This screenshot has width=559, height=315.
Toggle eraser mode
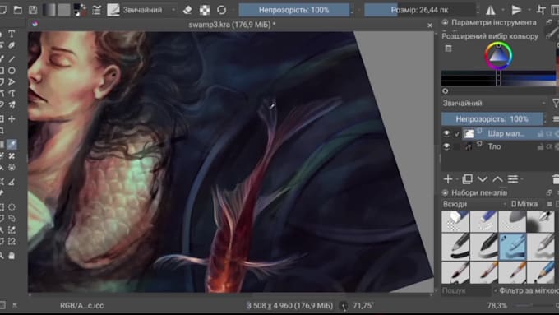[187, 10]
